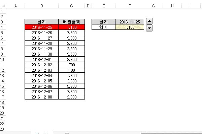The image size is (202, 134).
Task: Select cell with amount 9,800
Action: click(x=71, y=38)
